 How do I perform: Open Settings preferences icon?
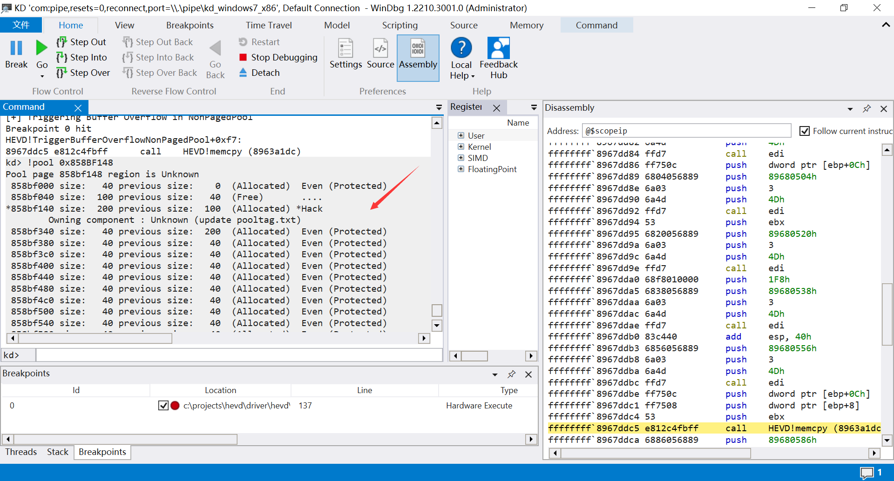coord(345,48)
